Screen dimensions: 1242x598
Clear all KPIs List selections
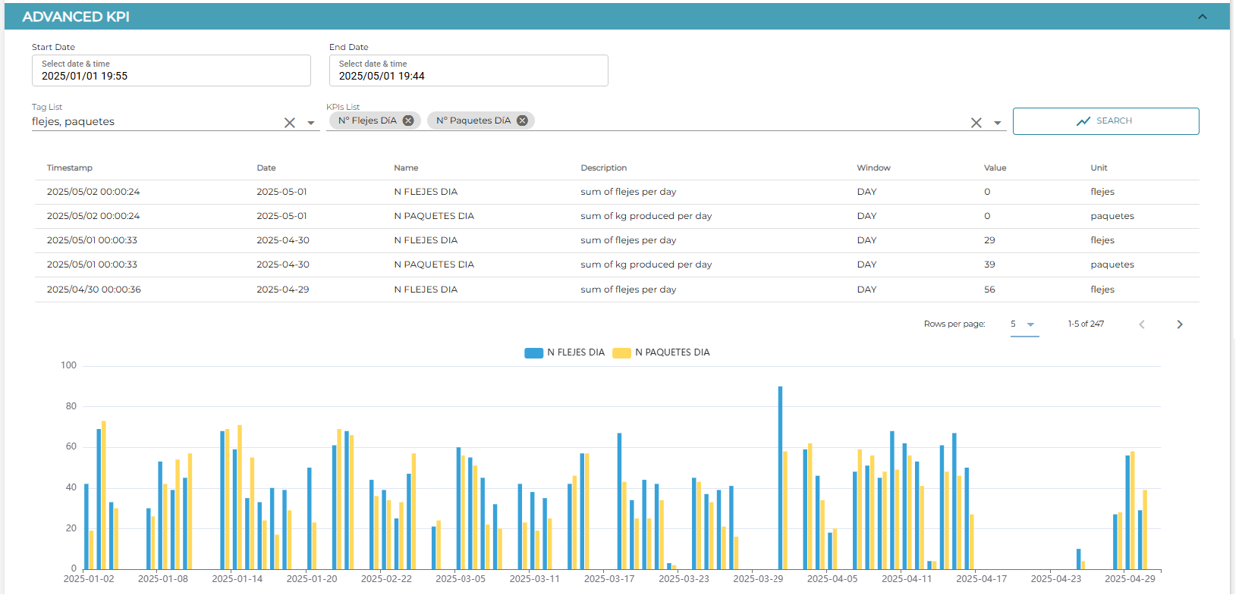976,123
